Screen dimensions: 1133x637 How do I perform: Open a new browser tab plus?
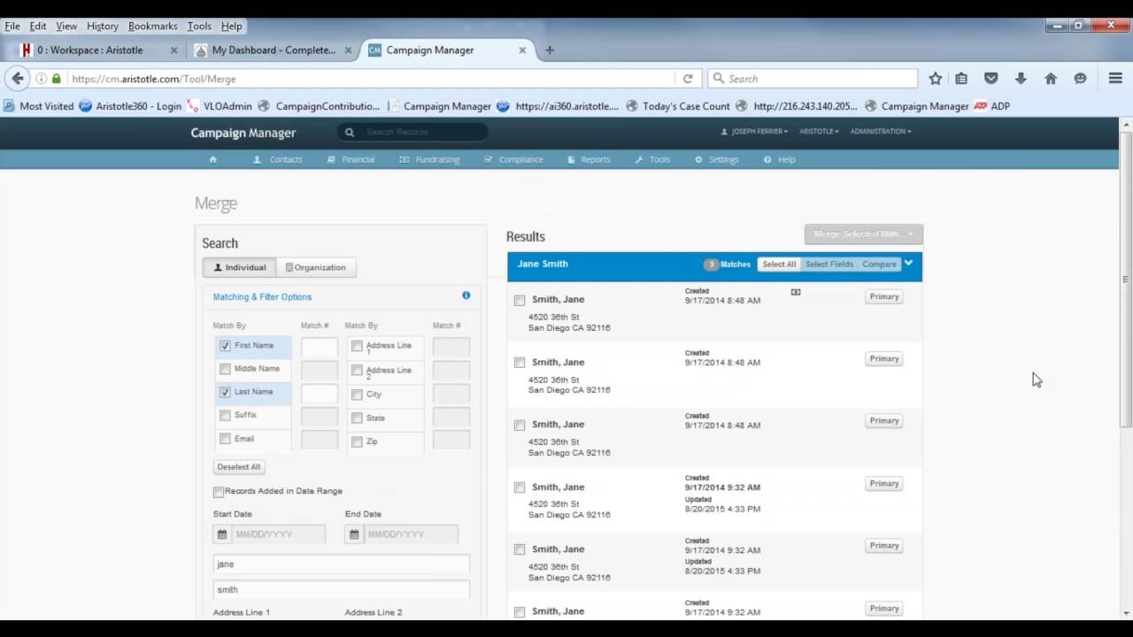tap(550, 50)
